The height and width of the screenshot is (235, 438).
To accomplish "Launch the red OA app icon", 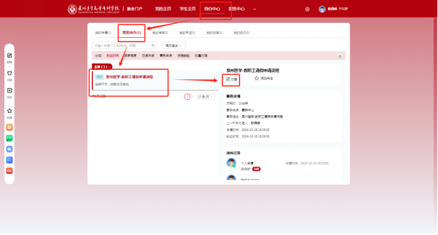I will (x=9, y=171).
